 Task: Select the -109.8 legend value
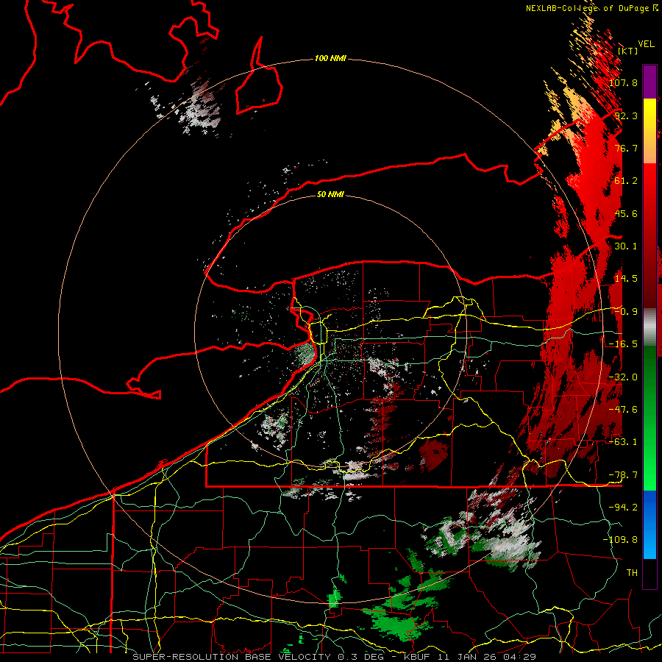click(621, 540)
